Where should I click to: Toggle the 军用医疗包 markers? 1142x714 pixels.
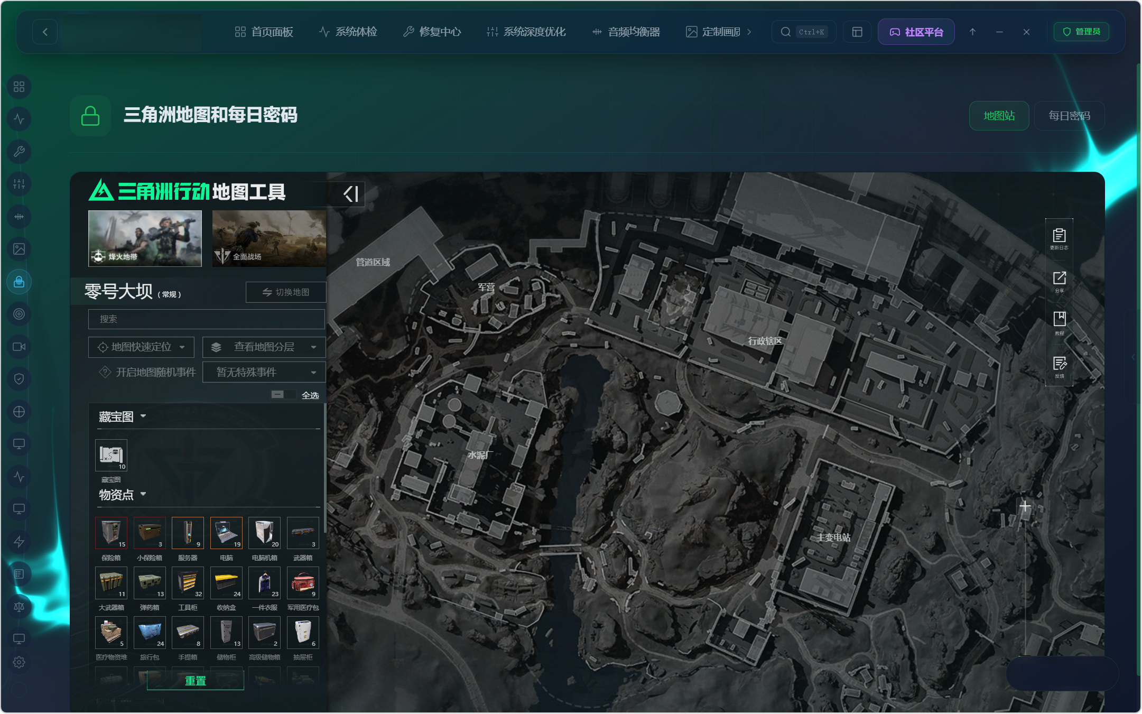[303, 582]
